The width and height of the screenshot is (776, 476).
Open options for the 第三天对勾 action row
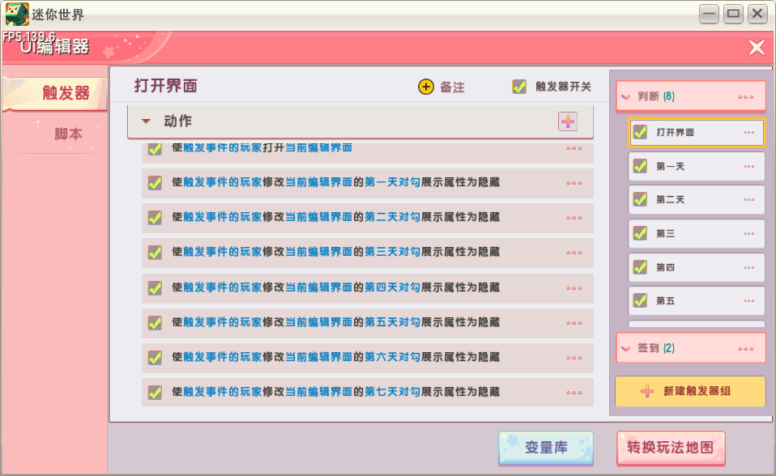coord(574,253)
